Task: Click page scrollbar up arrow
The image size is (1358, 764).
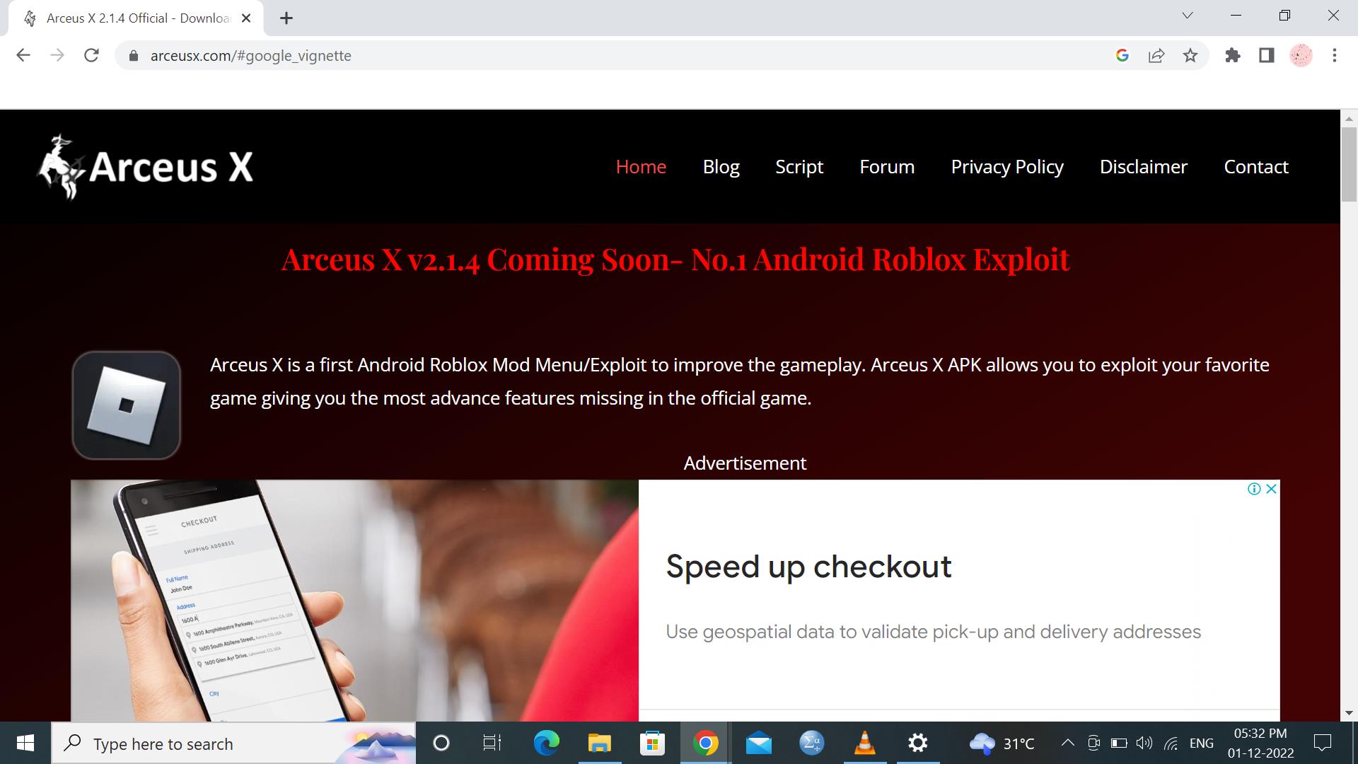Action: (1349, 118)
